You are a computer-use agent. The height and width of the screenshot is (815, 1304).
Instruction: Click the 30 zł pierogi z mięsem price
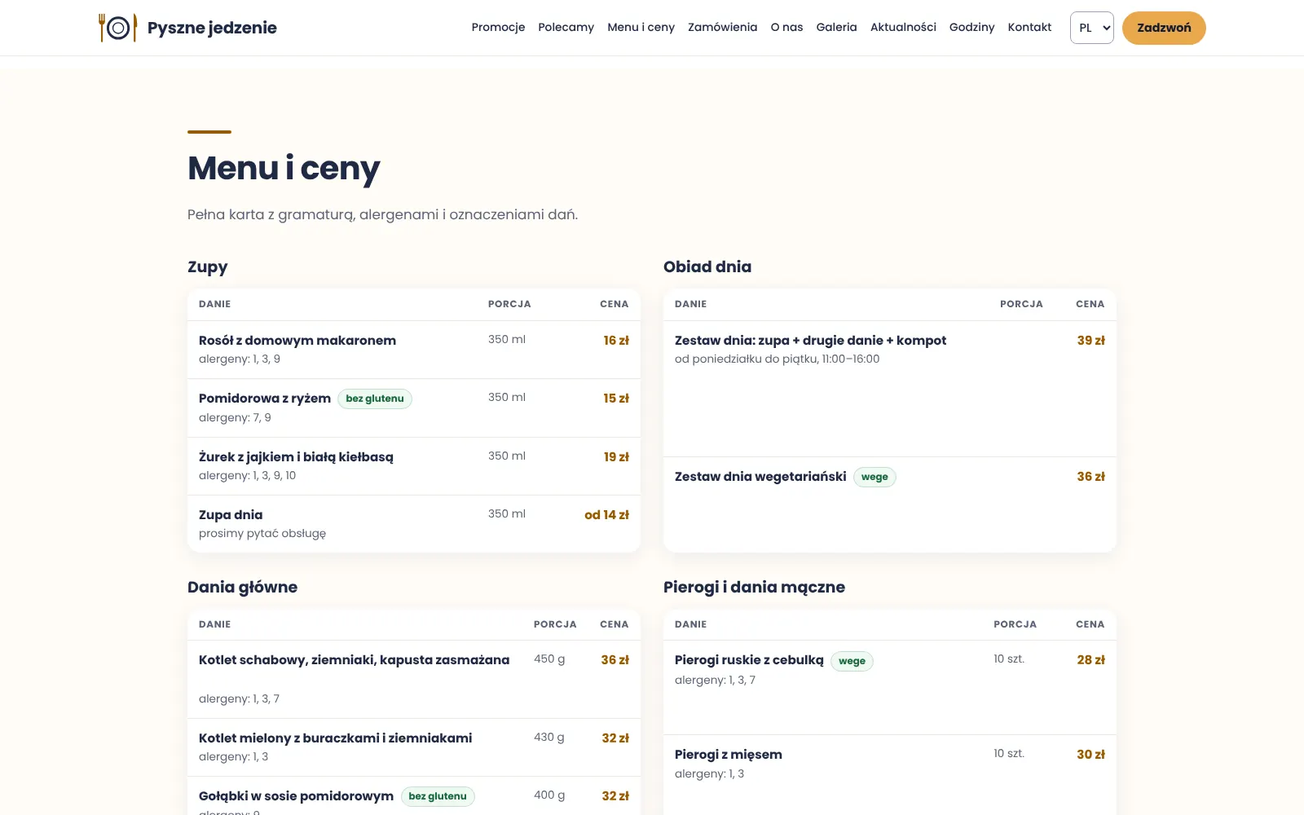(1090, 755)
